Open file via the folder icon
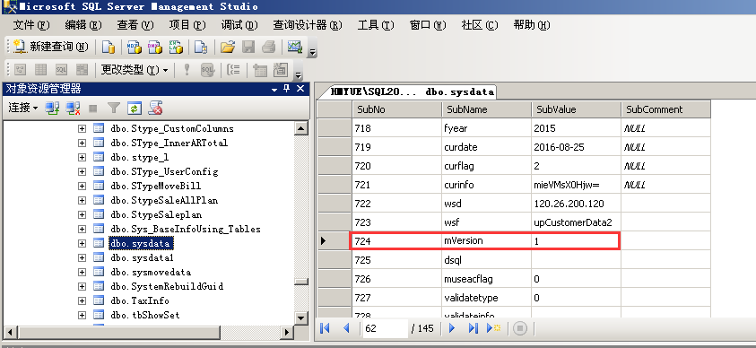 [228, 47]
